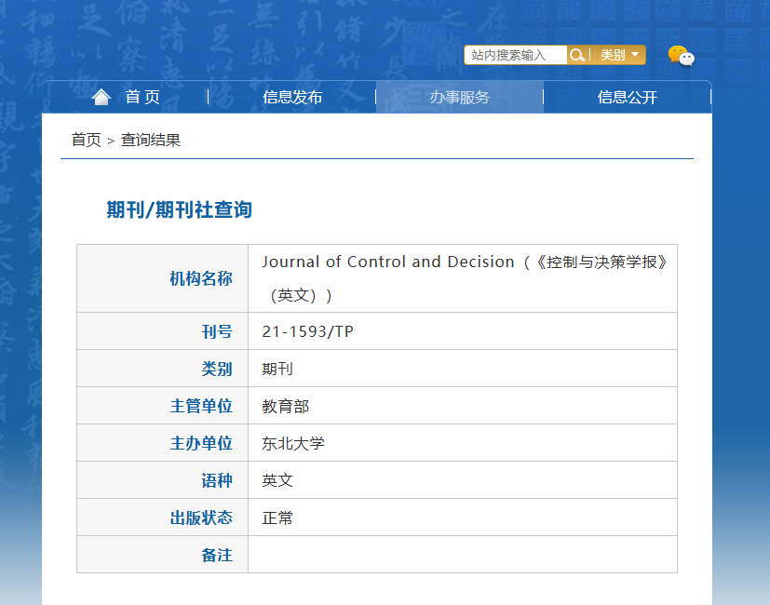
Task: Expand the 类别 dropdown arrow
Action: coord(635,55)
